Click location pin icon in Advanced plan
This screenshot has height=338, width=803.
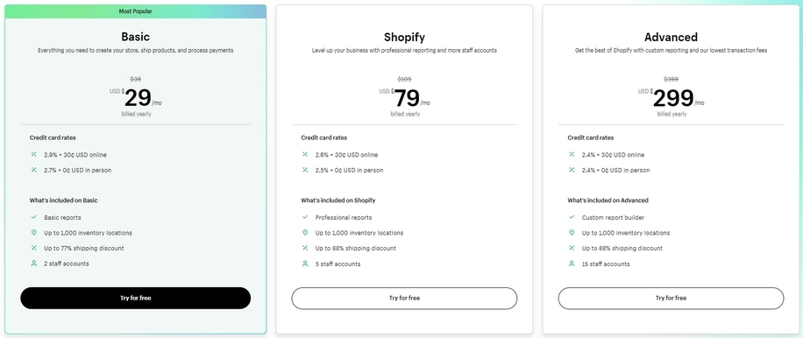(x=572, y=233)
